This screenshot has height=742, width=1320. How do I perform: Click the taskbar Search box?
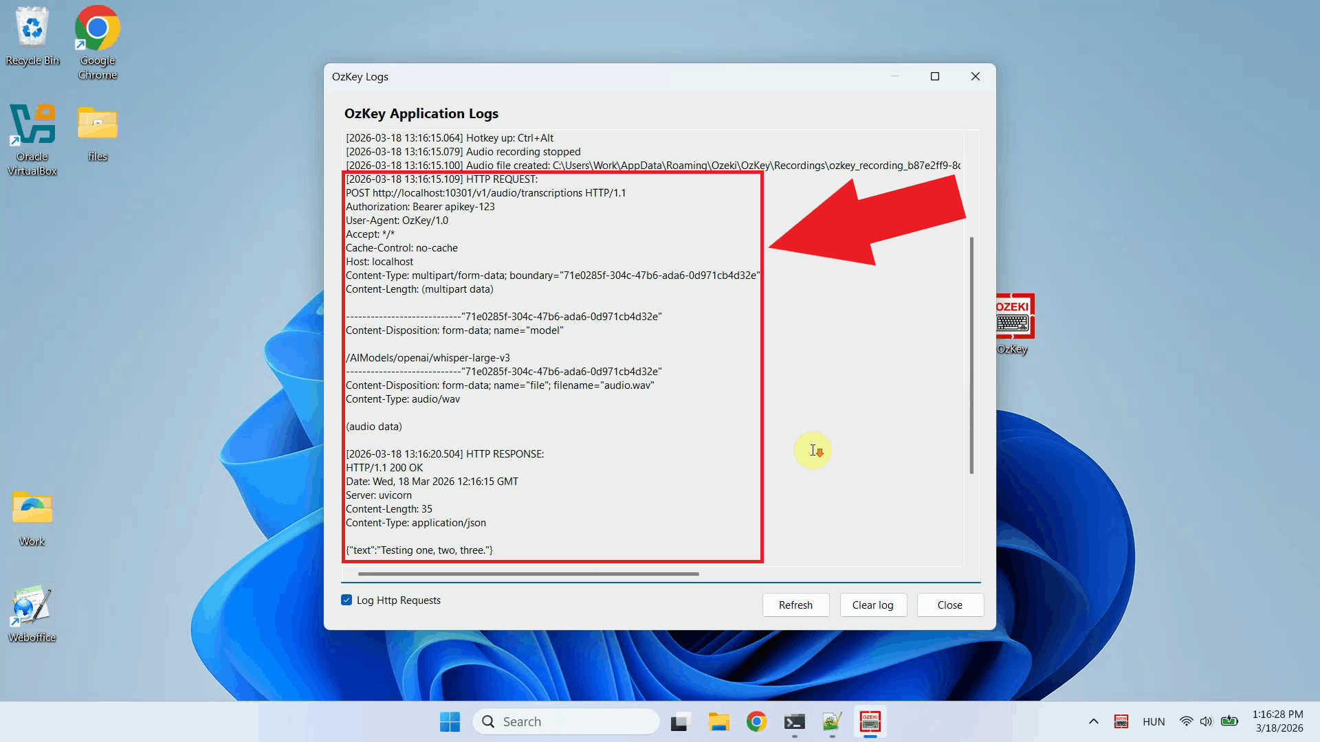coord(566,721)
